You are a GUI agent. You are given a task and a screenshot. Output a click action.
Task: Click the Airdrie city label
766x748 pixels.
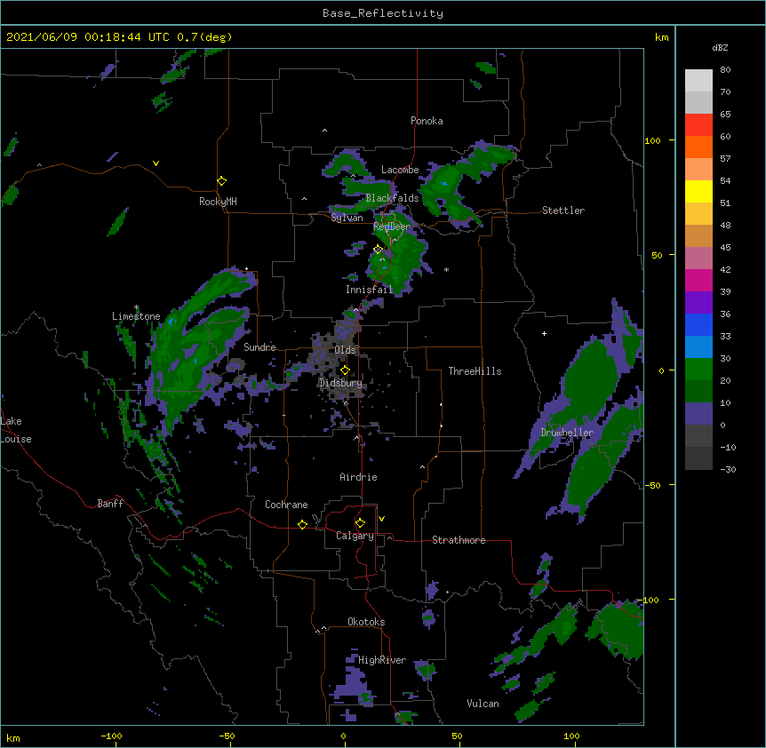358,477
